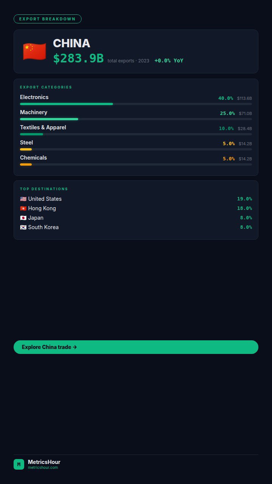Click the China flag icon

(34, 51)
